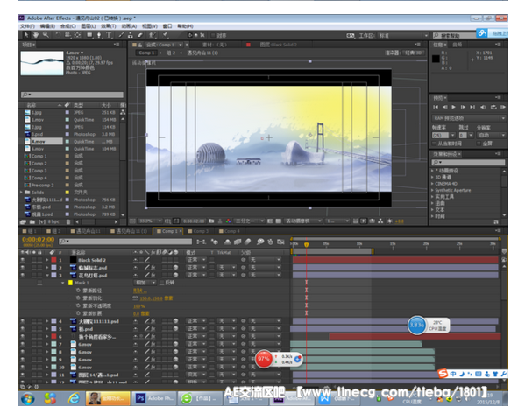The height and width of the screenshot is (407, 518).
Task: Toggle Graph Editor icon in timeline
Action: click(x=280, y=242)
